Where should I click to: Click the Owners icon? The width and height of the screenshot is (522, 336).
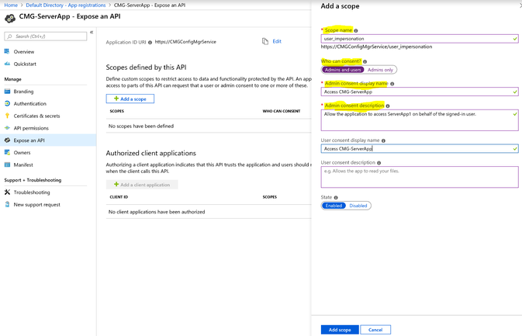pos(7,152)
